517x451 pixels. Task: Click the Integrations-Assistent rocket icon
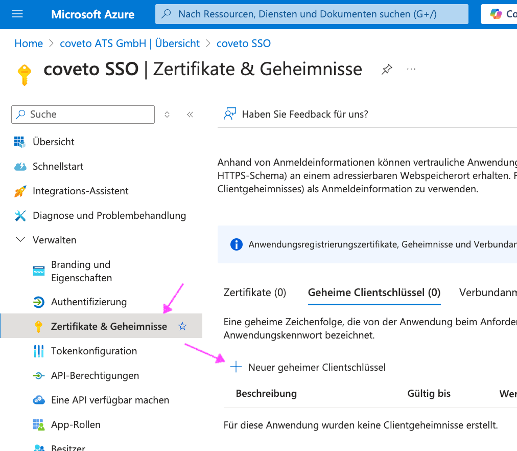coord(20,191)
